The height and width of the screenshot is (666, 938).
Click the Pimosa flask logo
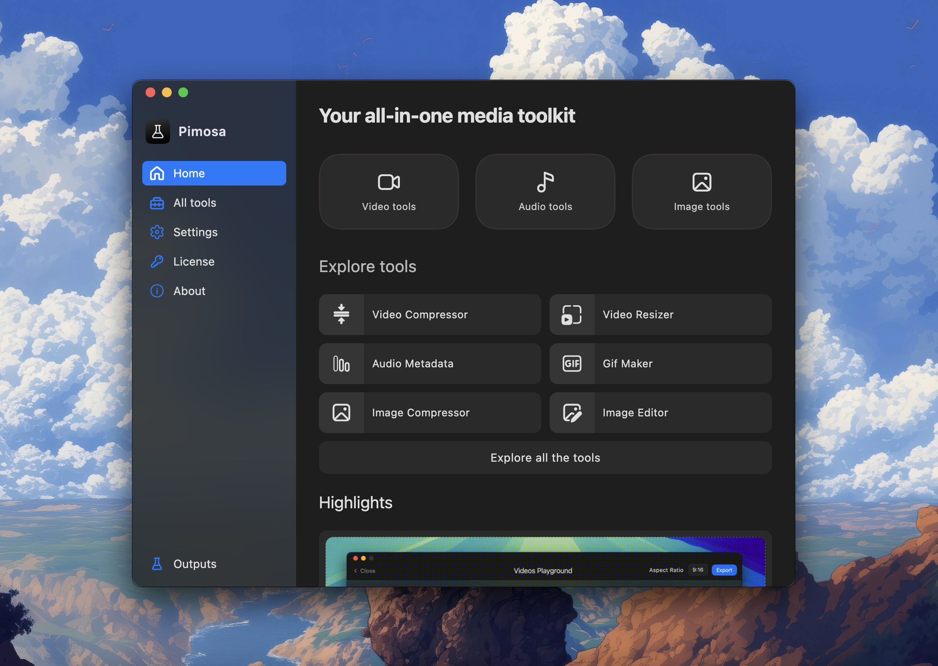[157, 132]
